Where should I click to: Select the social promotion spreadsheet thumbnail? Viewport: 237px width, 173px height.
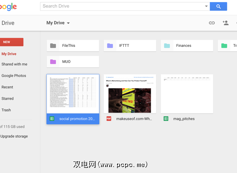[x=73, y=94]
